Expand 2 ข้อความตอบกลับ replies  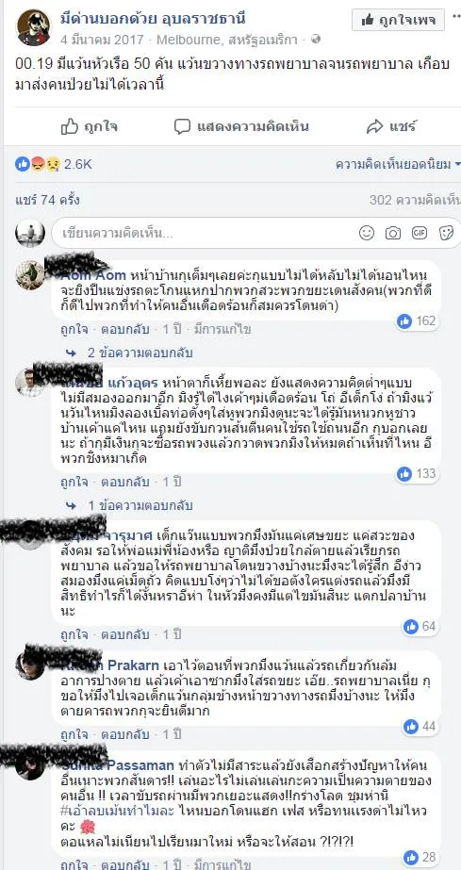(x=129, y=353)
